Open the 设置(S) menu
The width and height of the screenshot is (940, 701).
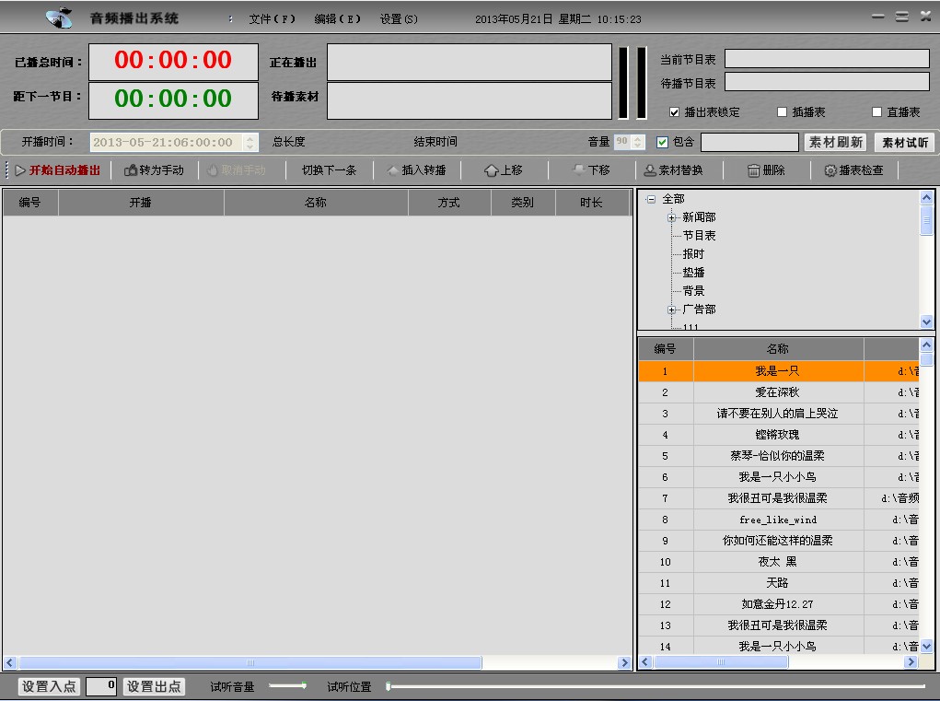[x=399, y=19]
